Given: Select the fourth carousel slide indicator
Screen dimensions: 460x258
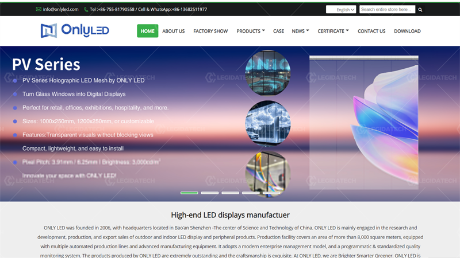Looking at the screenshot, I should coord(251,193).
